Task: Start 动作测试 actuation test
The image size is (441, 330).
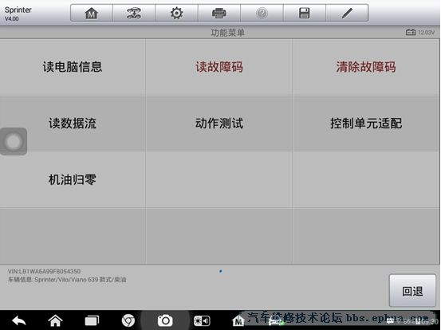Action: click(x=219, y=124)
